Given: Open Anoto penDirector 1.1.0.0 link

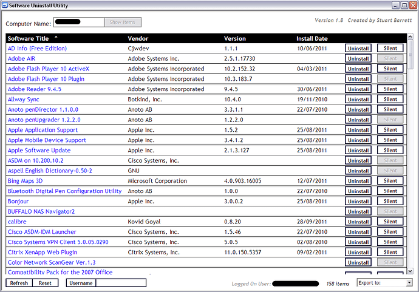Looking at the screenshot, I should click(43, 109).
